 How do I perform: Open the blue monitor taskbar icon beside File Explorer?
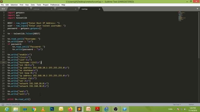(25, 109)
